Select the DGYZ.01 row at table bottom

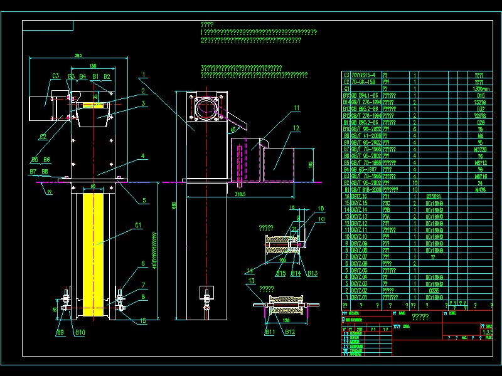coord(417,297)
